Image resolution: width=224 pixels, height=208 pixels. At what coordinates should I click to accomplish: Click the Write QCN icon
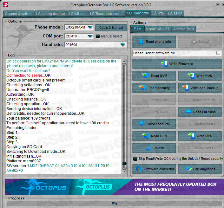(x=191, y=136)
